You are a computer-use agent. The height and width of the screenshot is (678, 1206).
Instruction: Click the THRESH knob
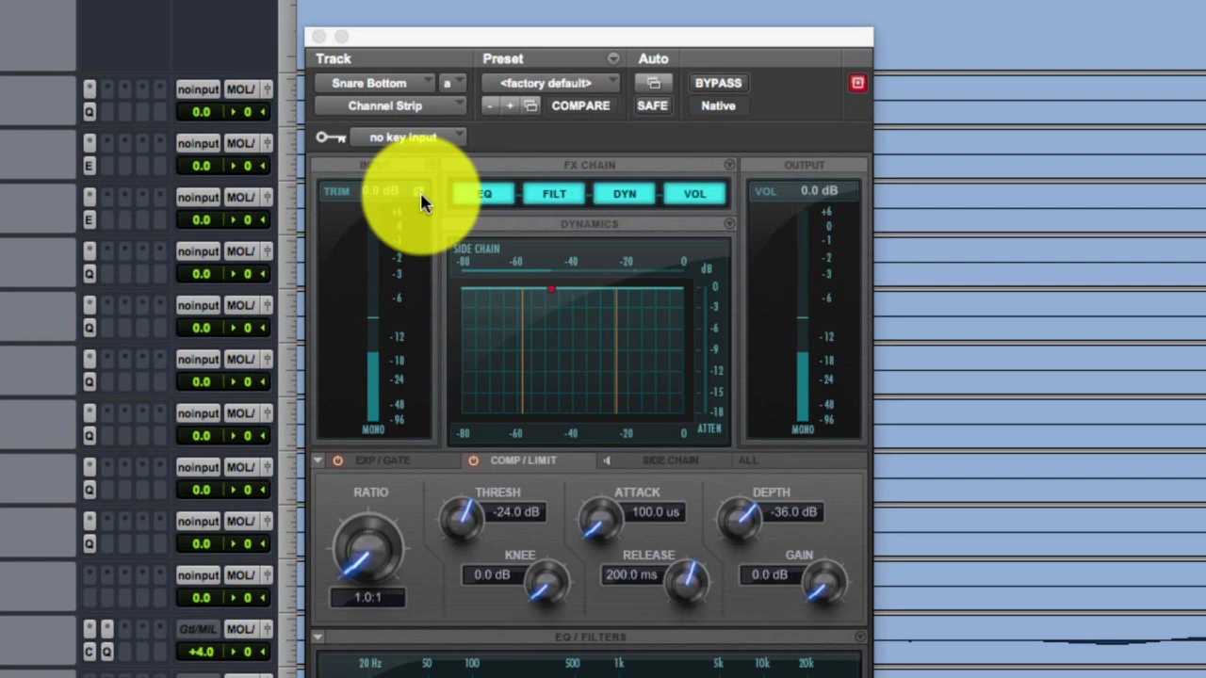click(x=462, y=518)
